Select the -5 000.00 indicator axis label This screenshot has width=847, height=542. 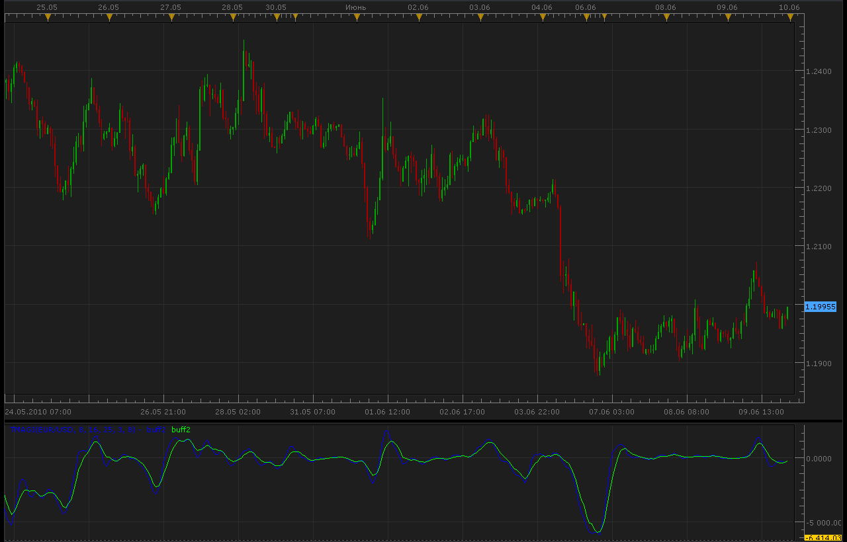[x=823, y=523]
